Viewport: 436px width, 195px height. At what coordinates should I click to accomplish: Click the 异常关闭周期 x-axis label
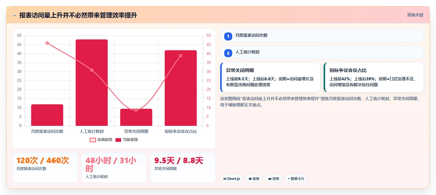[x=136, y=131]
